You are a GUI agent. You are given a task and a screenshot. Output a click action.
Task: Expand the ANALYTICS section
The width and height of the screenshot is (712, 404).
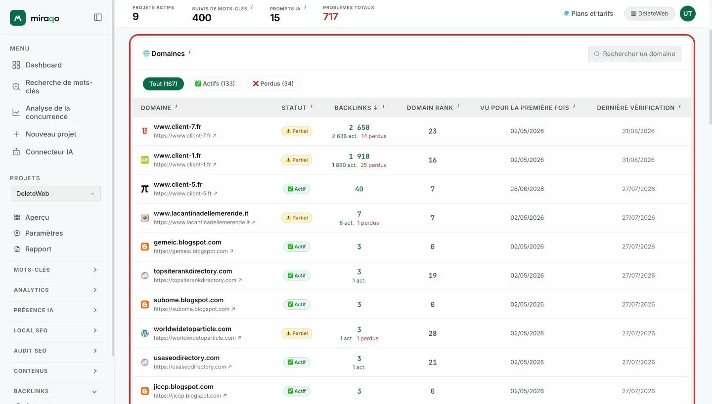tap(56, 290)
